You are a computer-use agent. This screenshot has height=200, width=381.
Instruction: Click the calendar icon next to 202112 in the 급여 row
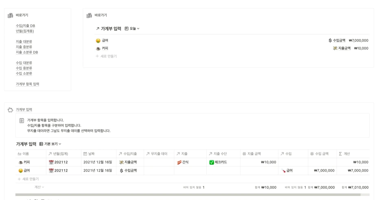point(51,171)
